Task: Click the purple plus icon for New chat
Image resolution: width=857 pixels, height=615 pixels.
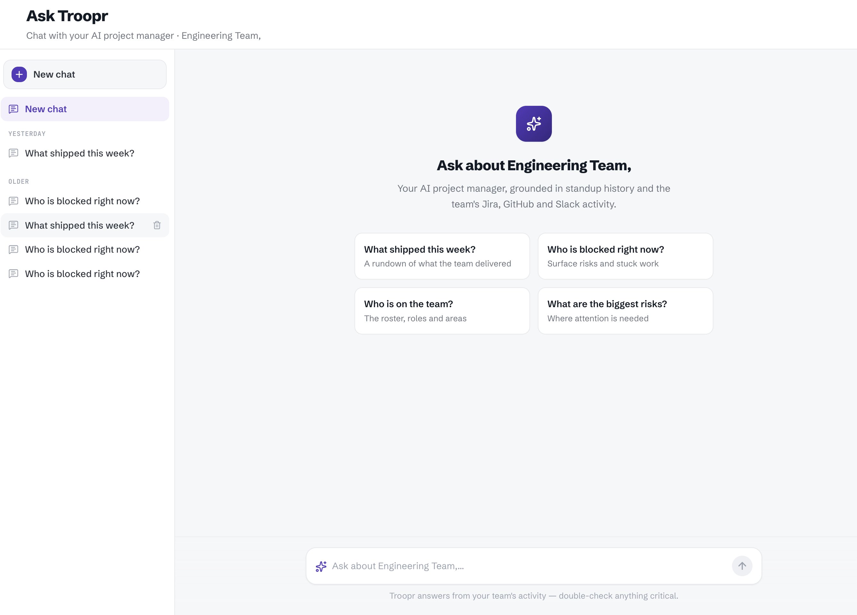Action: 19,74
